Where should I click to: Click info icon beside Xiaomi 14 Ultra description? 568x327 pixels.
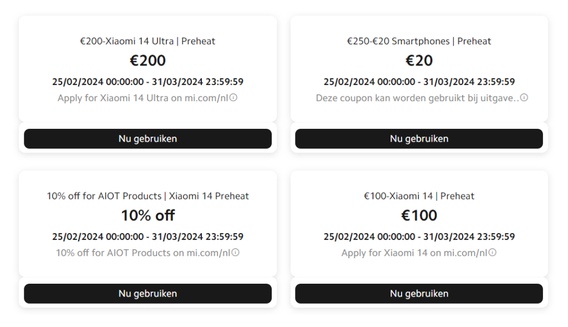tap(234, 98)
